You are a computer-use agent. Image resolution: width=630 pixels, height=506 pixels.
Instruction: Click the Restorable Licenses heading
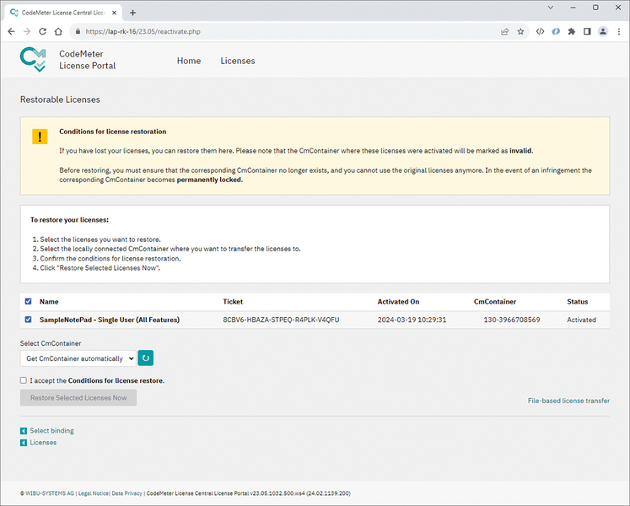60,100
